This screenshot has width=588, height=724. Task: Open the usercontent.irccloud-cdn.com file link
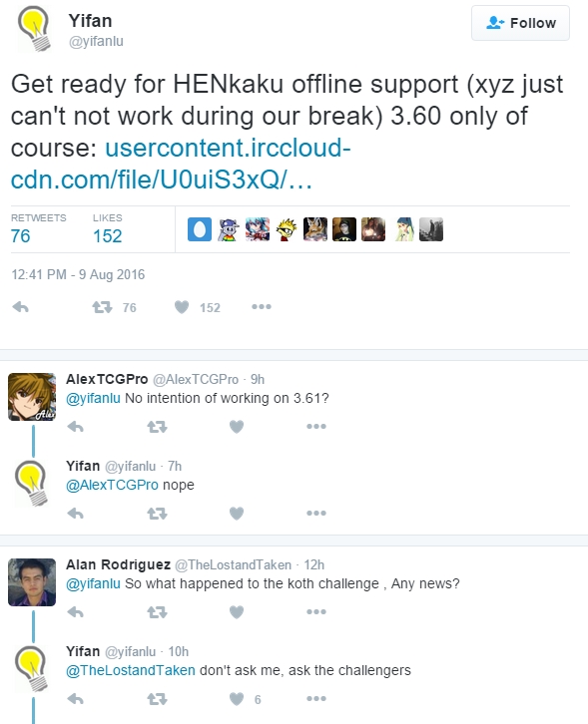(181, 164)
